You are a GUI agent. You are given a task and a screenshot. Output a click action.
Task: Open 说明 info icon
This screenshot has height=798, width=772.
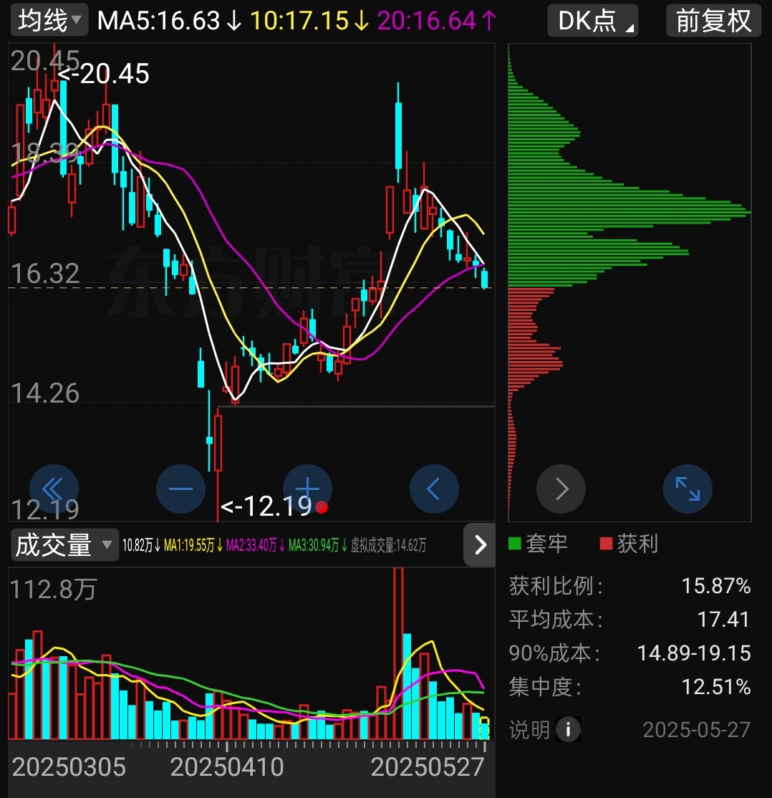click(568, 729)
